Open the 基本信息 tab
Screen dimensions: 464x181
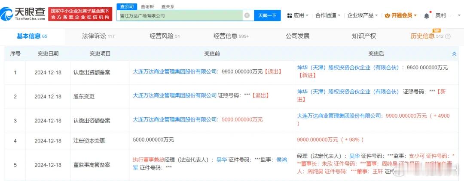[32, 36]
